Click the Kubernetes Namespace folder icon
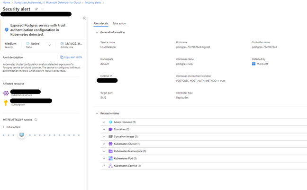The height and width of the screenshot is (190, 307). [110, 151]
